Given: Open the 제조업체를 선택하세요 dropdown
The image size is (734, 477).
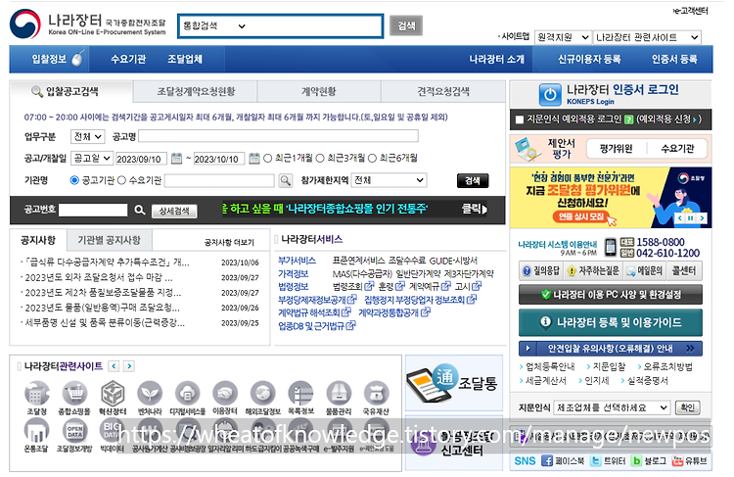Looking at the screenshot, I should click(612, 407).
